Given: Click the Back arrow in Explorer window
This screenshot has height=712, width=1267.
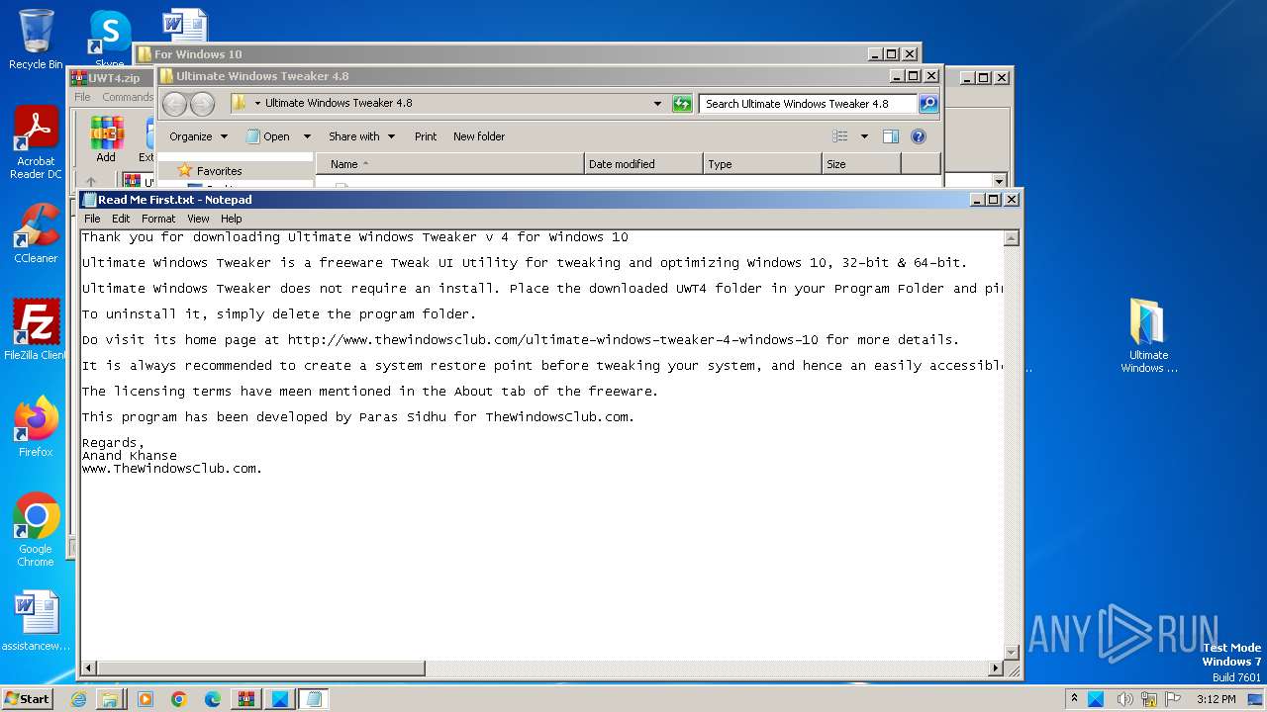Looking at the screenshot, I should click(x=175, y=104).
